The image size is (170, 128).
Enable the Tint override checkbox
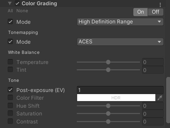[x=10, y=70]
